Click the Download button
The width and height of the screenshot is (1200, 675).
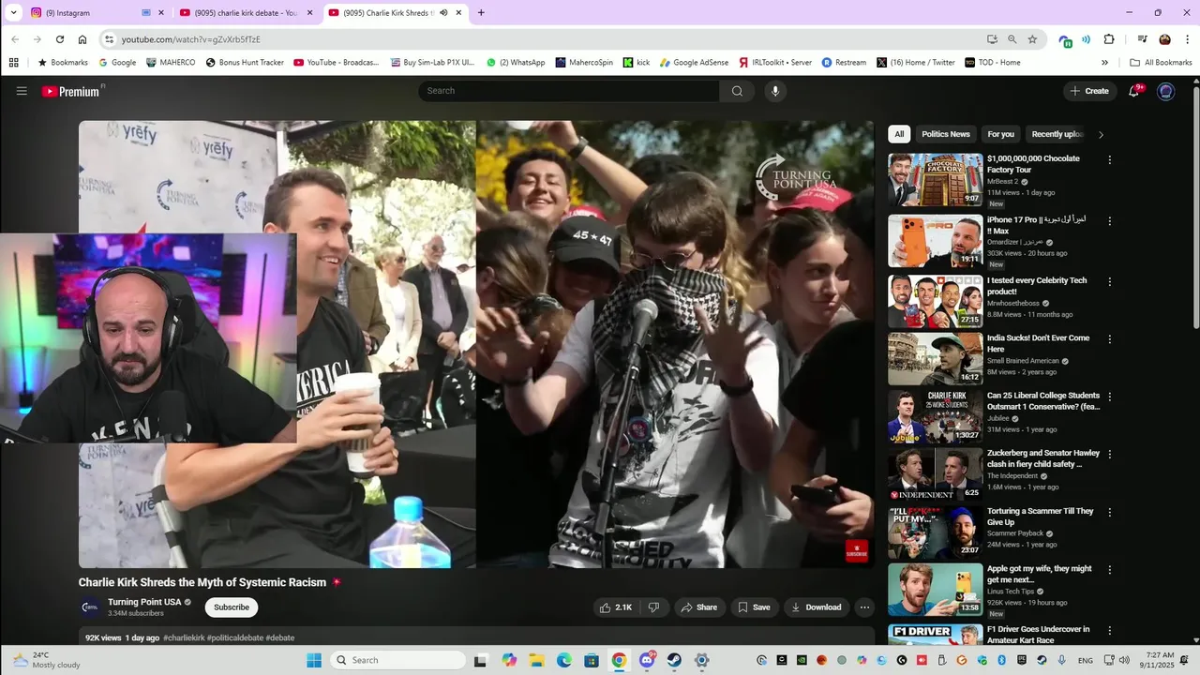[x=817, y=607]
